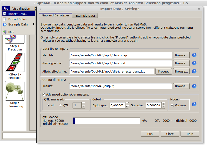Close the Import Data / Settings dialog
207x145 pixels.
pyautogui.click(x=199, y=9)
